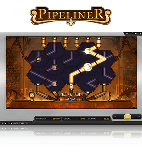142x160 pixels.
Task: Click the fifth top inlet pipe
Action: tap(88, 40)
